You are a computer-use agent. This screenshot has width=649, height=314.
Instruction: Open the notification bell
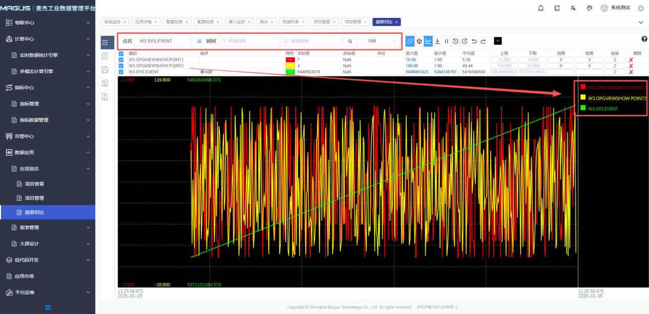click(x=541, y=8)
